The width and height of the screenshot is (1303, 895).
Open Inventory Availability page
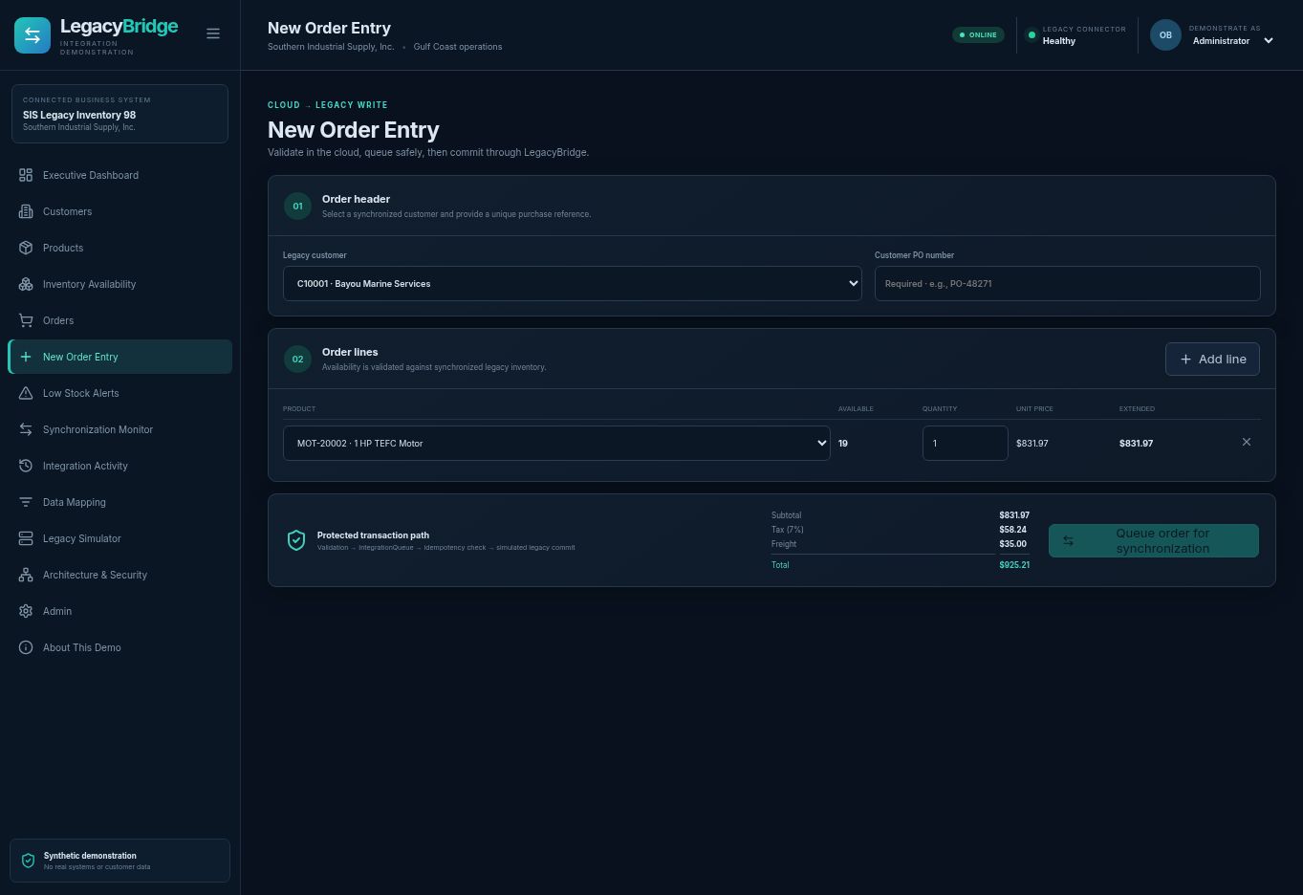click(x=120, y=284)
